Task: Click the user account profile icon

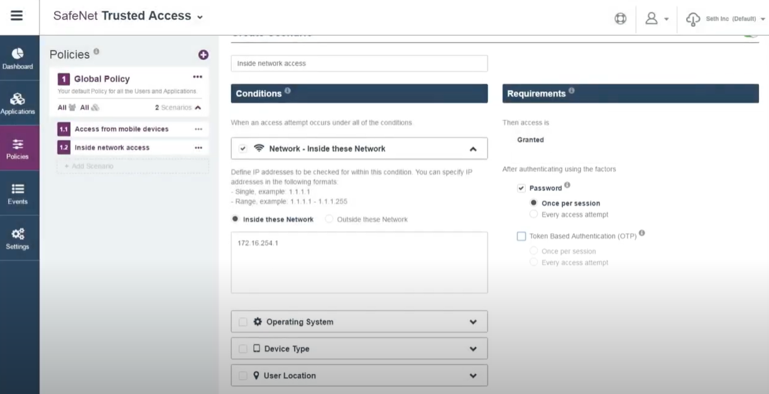Action: tap(650, 18)
